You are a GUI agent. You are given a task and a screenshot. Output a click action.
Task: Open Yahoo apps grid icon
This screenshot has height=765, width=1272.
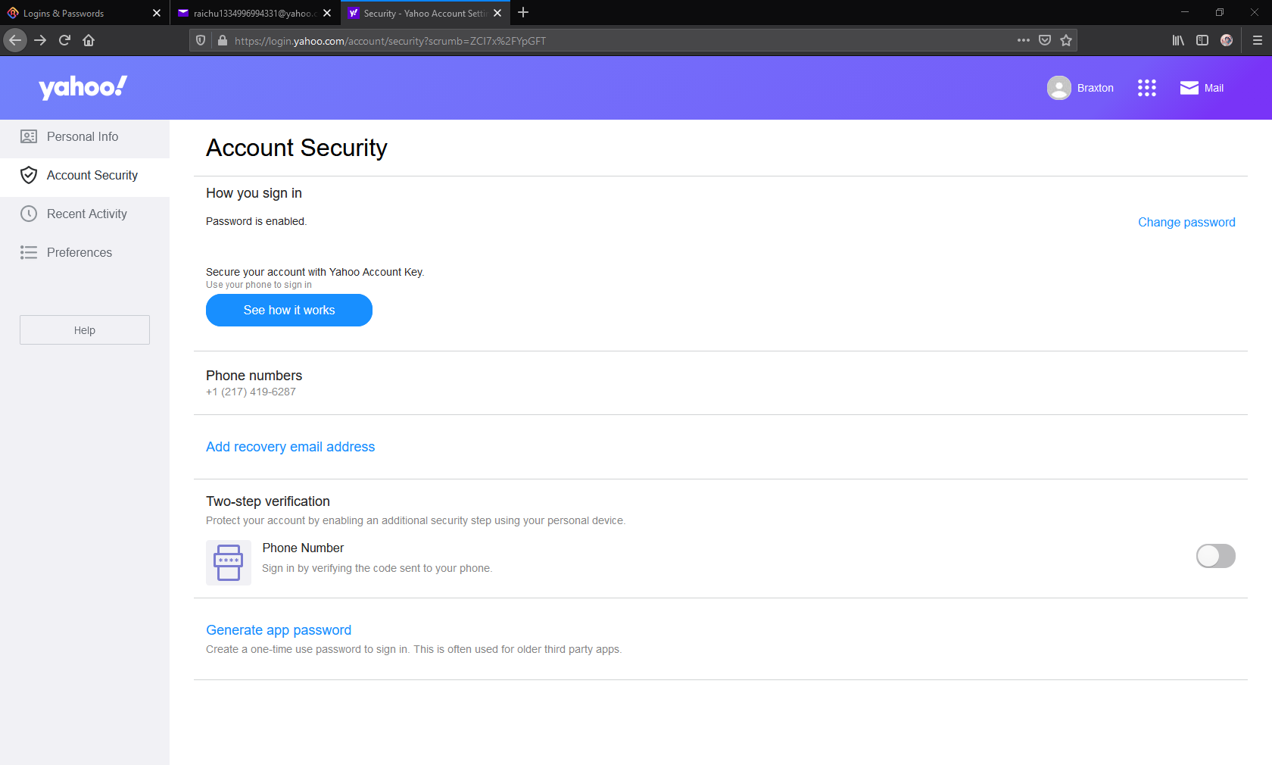point(1147,88)
